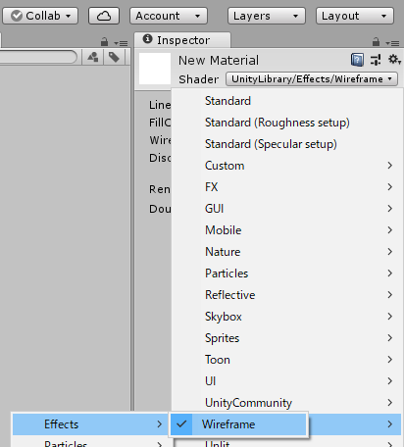Open the left panel options menu
The image size is (404, 447).
coord(121,43)
